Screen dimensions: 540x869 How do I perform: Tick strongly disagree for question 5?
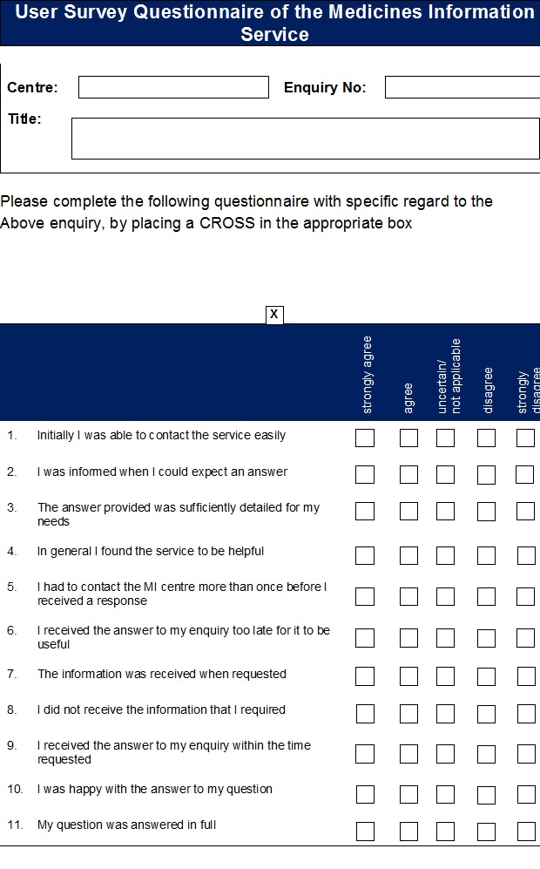pos(525,596)
